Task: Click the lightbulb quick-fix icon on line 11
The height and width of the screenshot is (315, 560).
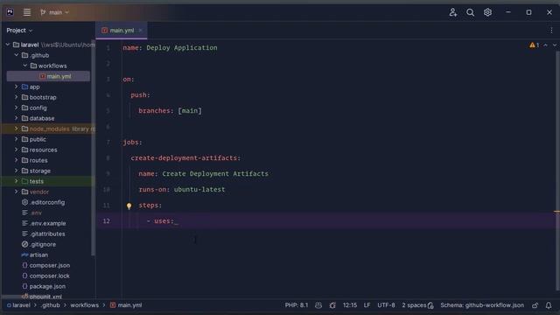Action: pyautogui.click(x=129, y=206)
